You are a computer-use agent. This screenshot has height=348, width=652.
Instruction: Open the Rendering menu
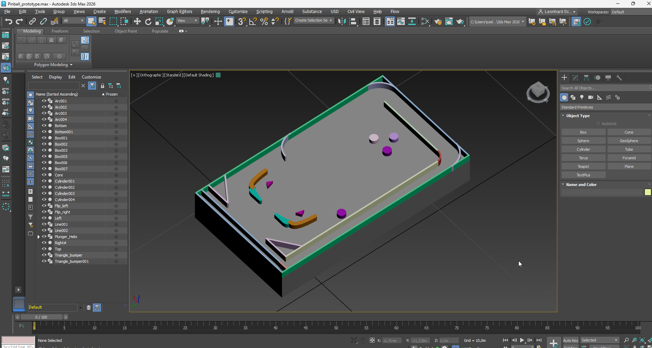tap(210, 11)
